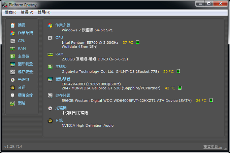Click the 26 °C storage temperature value

tap(201, 101)
